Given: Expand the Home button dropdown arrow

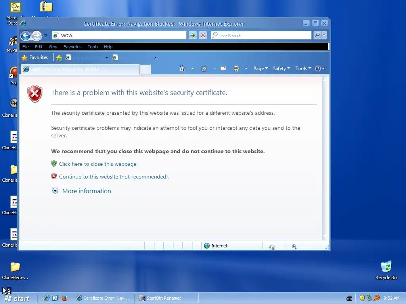Looking at the screenshot, I should coord(192,69).
